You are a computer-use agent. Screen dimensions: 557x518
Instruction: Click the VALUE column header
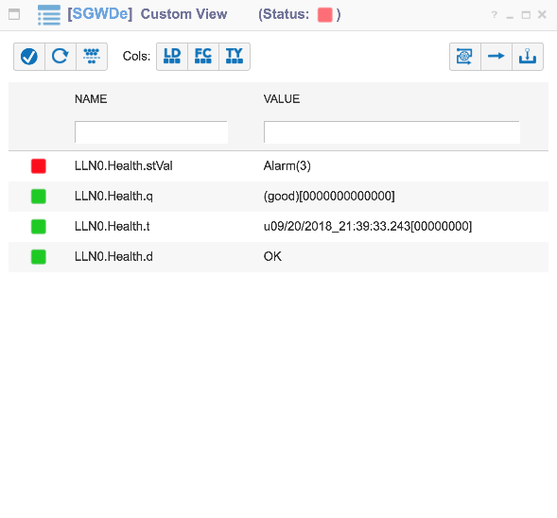click(x=282, y=99)
